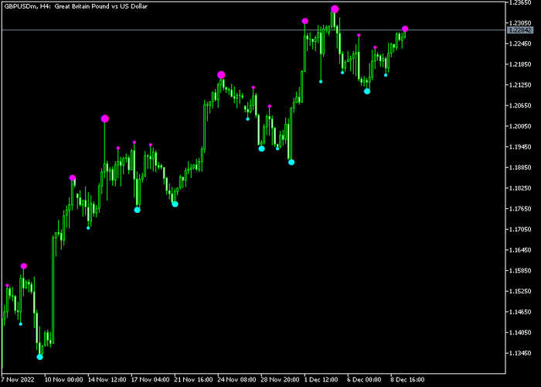The height and width of the screenshot is (387, 541).
Task: Click the 1.14650 price axis label
Action: coord(521,312)
